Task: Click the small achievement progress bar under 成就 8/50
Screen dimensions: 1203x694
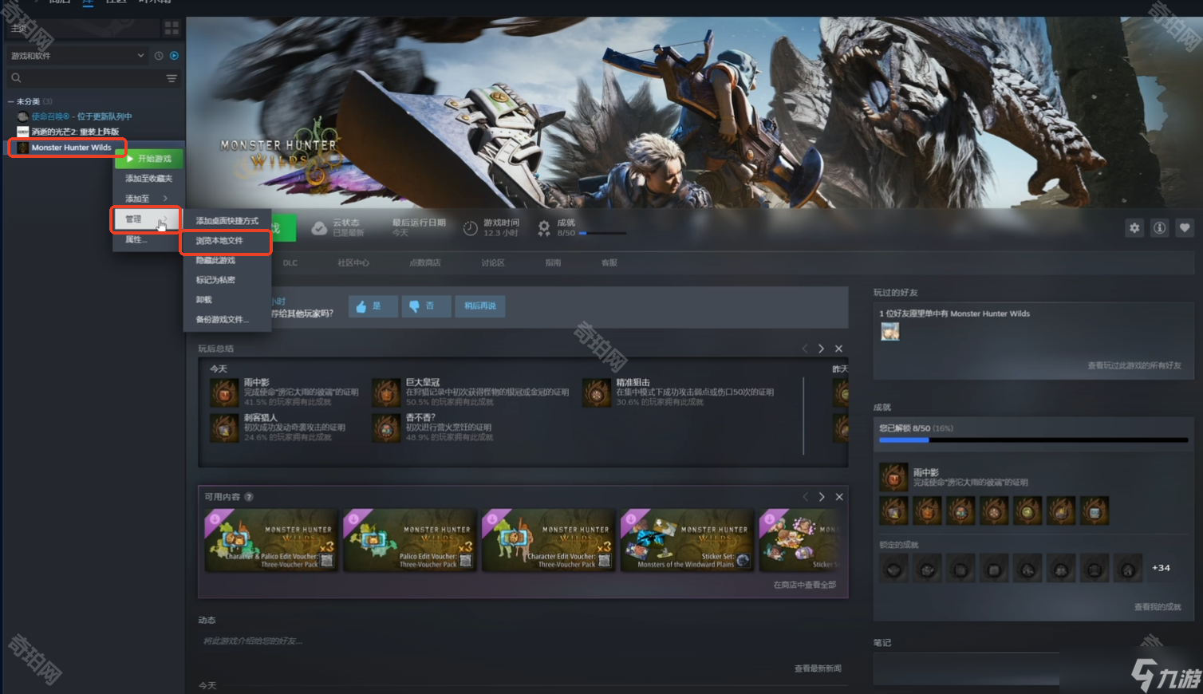Action: [602, 233]
